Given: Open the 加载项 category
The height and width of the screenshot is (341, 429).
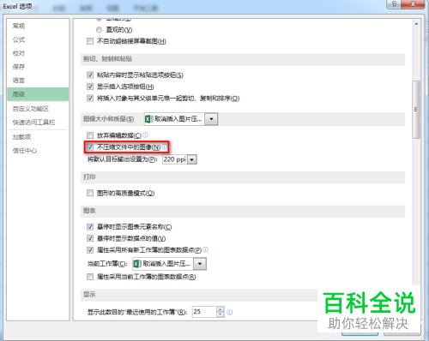Looking at the screenshot, I should [21, 137].
